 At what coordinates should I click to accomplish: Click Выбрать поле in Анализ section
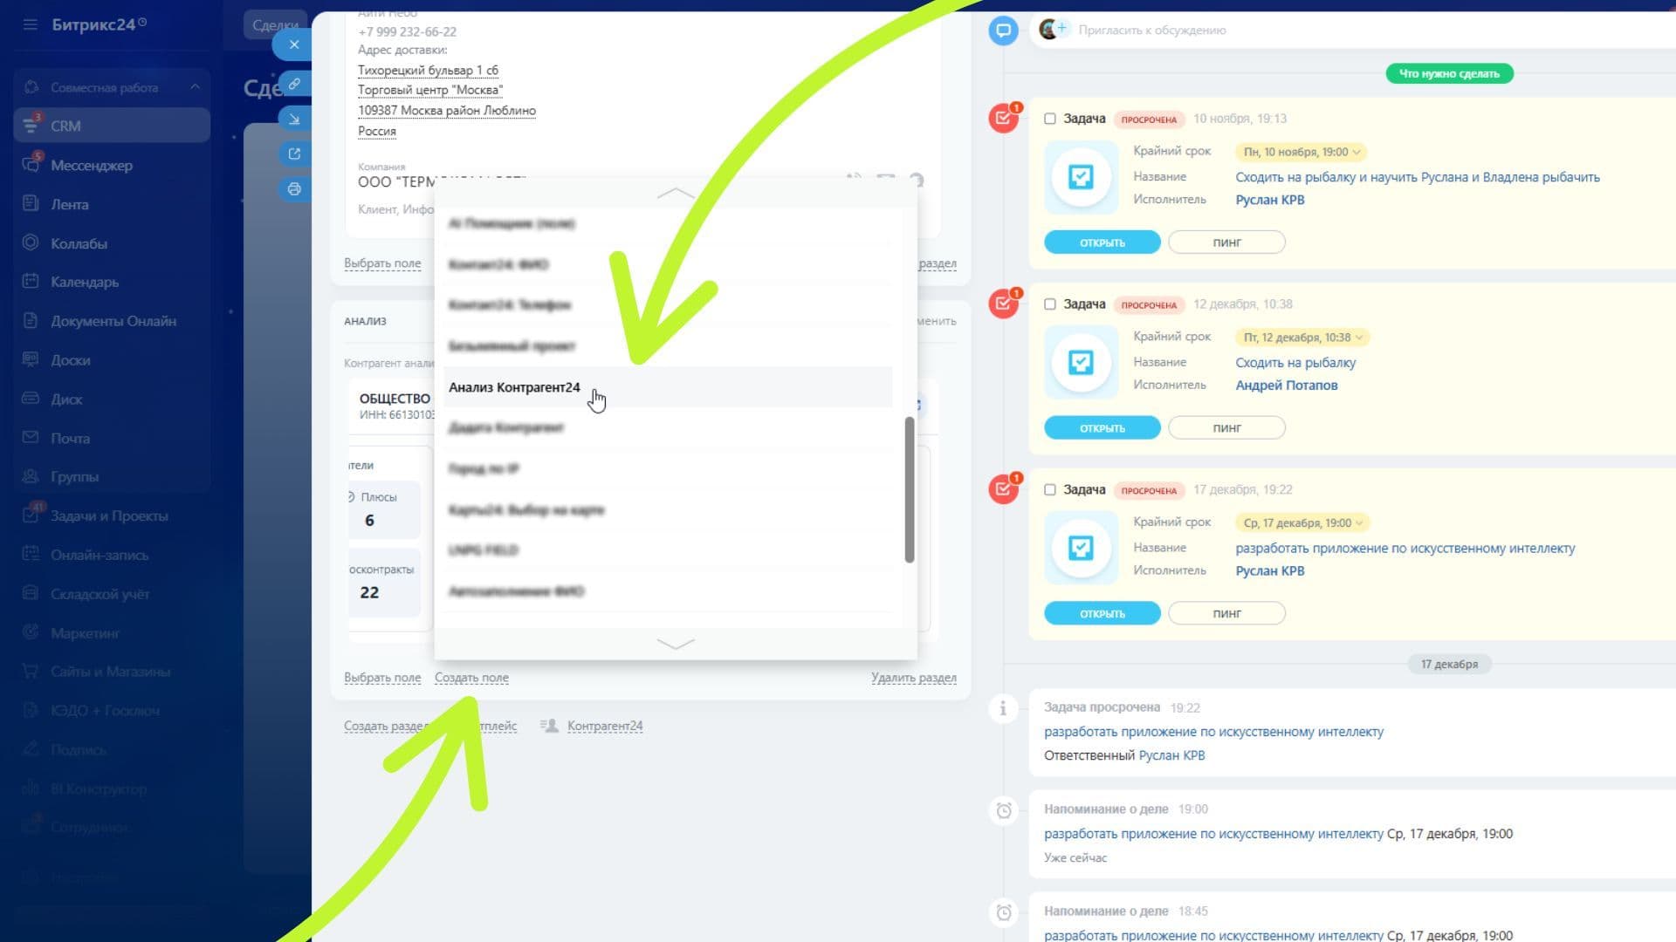382,678
